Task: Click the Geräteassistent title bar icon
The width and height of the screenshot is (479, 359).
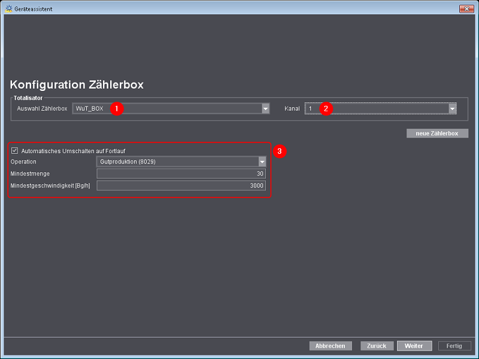Action: tap(8, 9)
